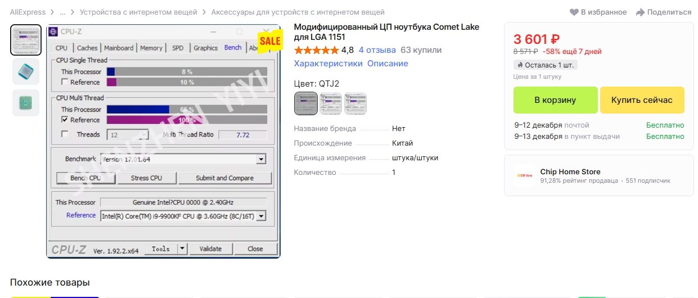The height and width of the screenshot is (298, 698).
Task: Click Submit and Compare button
Action: tap(225, 178)
